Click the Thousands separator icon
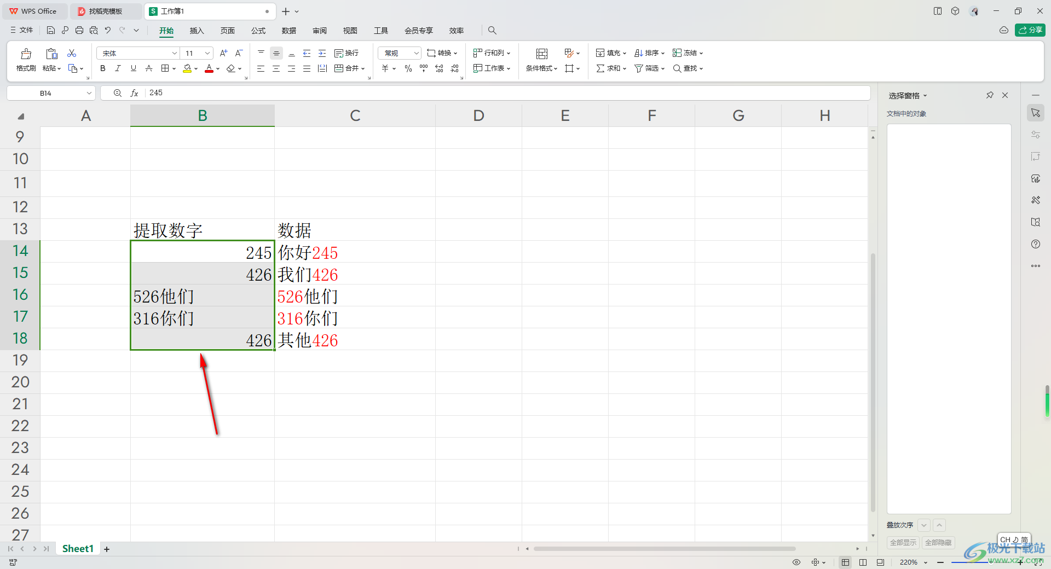Screen dimensions: 1051x569 (424, 68)
